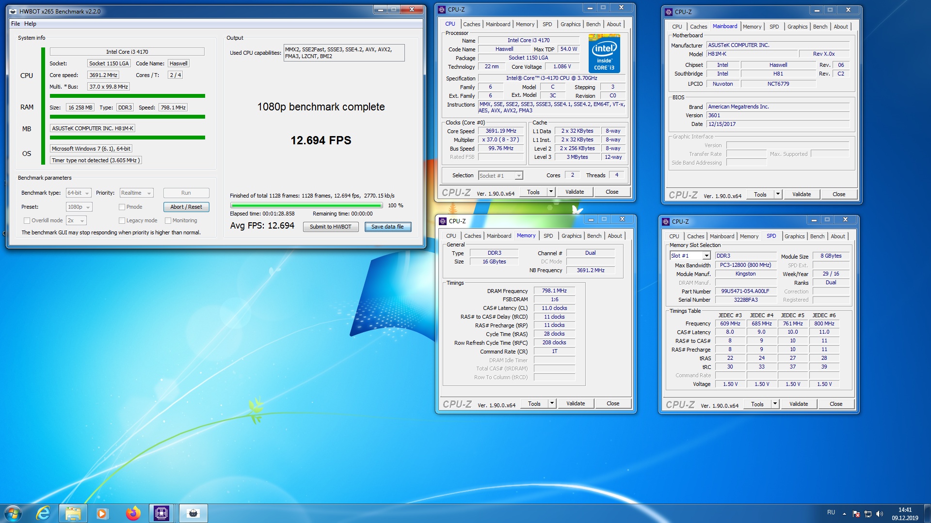
Task: Click the Show desktop strip
Action: [x=927, y=513]
